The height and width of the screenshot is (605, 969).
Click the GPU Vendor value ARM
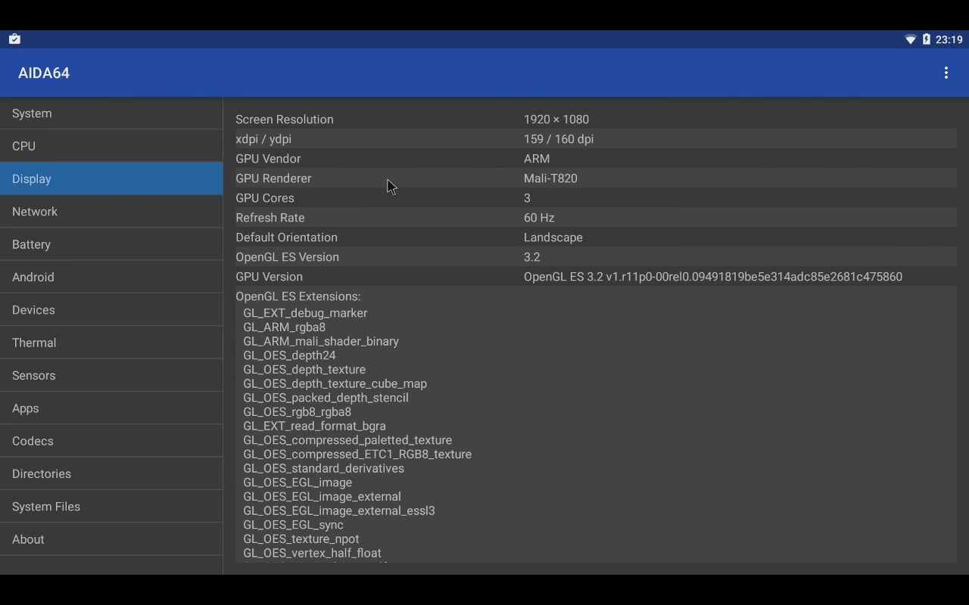point(537,159)
